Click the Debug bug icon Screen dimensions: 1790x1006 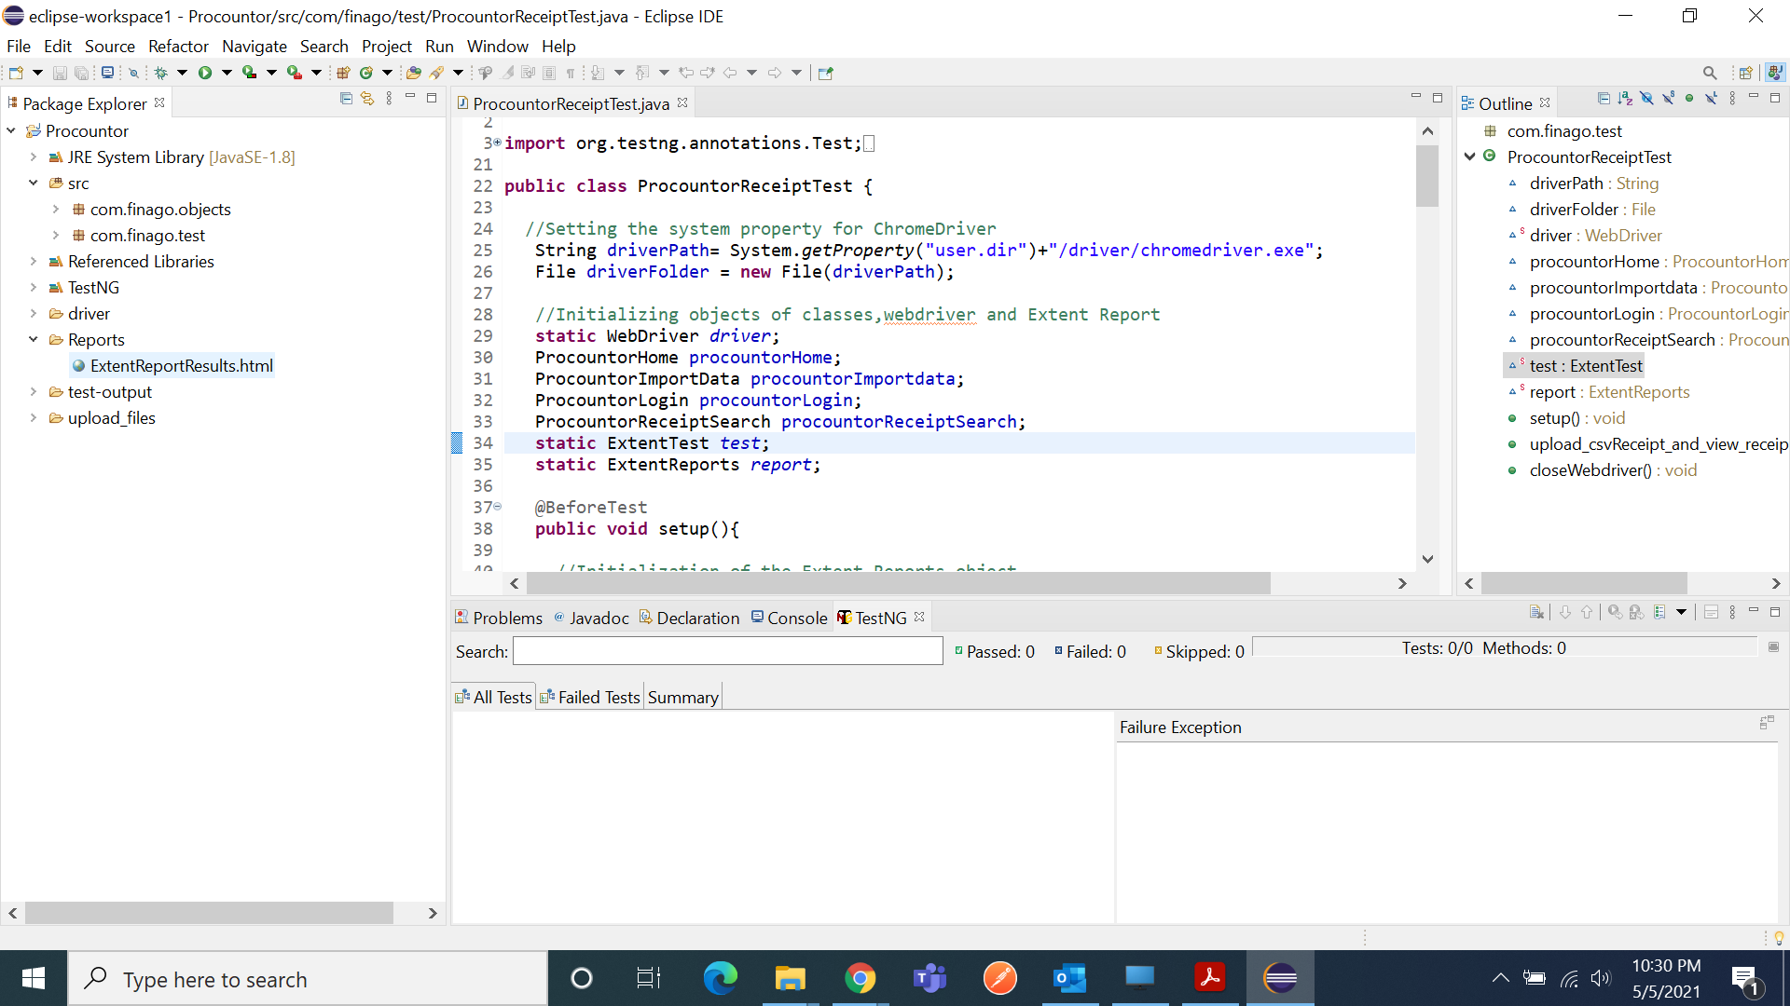click(x=160, y=73)
